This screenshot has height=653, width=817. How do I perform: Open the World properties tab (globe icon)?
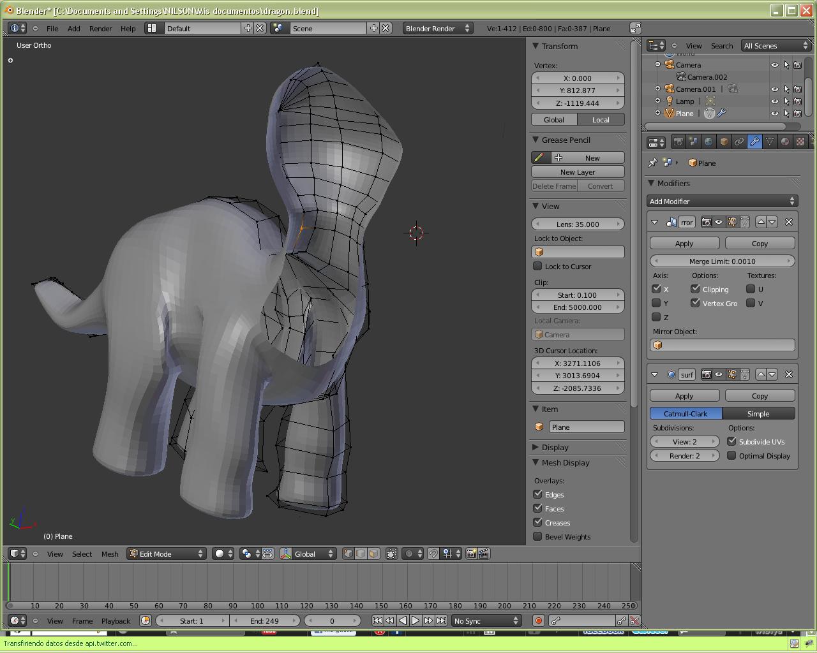pos(708,142)
